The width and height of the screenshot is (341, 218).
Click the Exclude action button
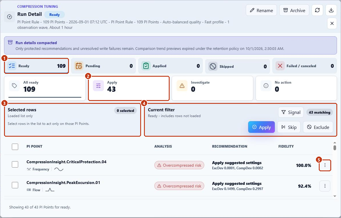click(318, 127)
